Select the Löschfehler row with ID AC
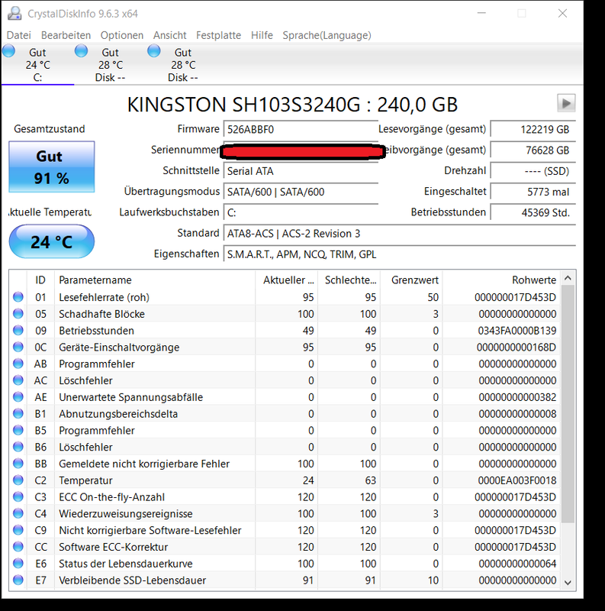605x611 pixels. (x=285, y=380)
